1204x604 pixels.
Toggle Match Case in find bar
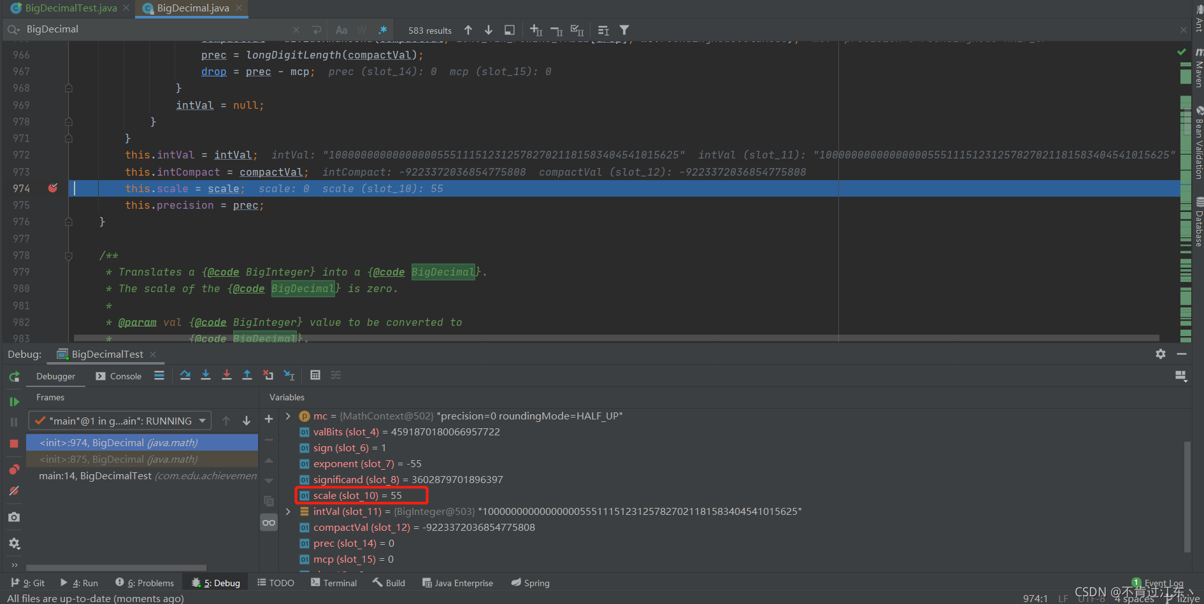pos(341,30)
